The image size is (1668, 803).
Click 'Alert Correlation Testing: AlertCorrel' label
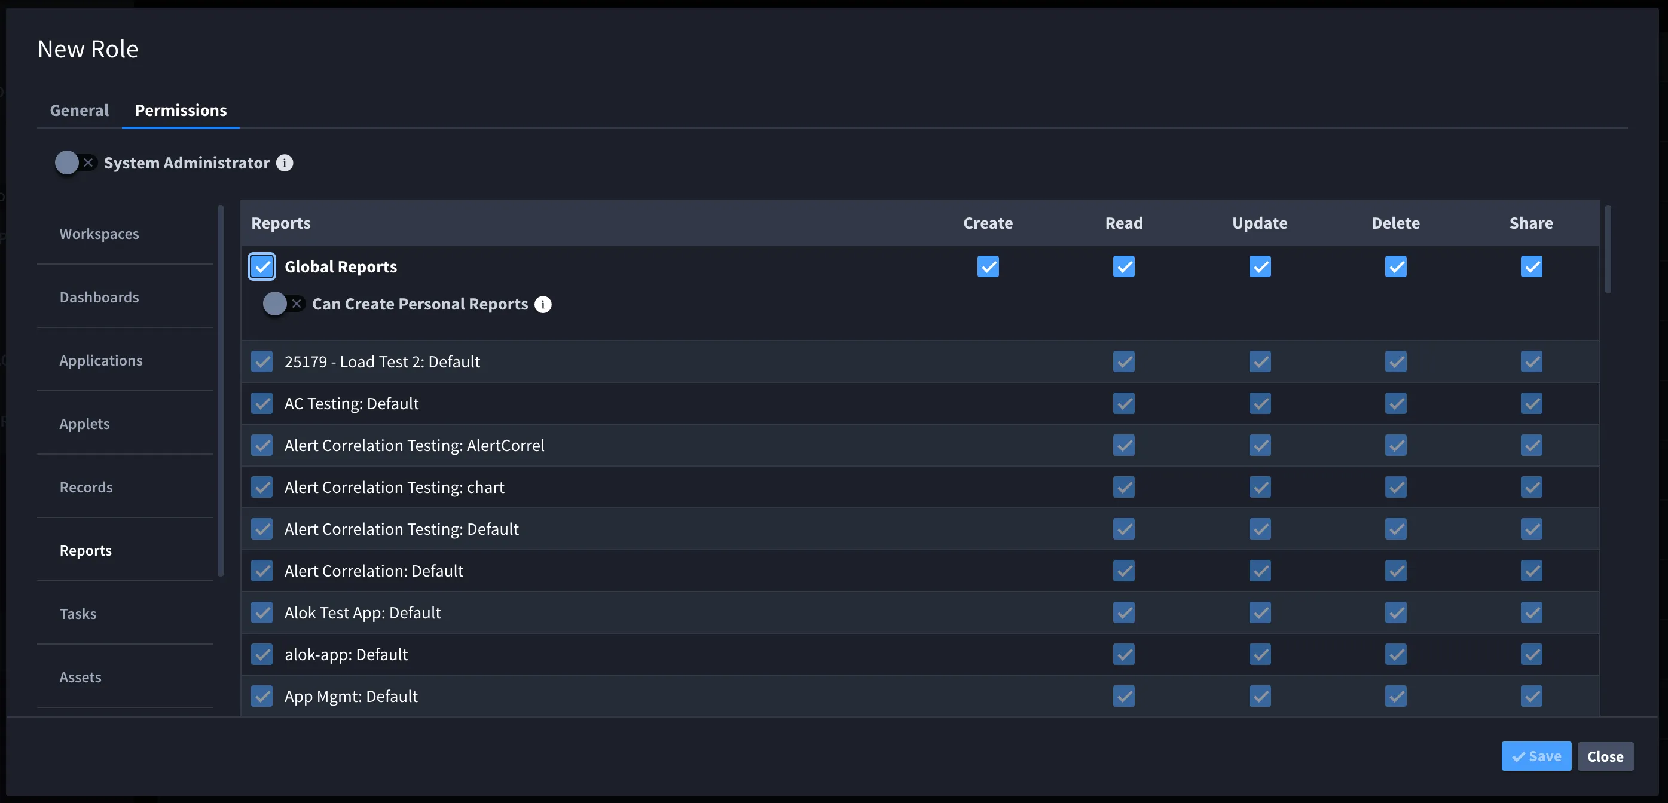point(414,446)
